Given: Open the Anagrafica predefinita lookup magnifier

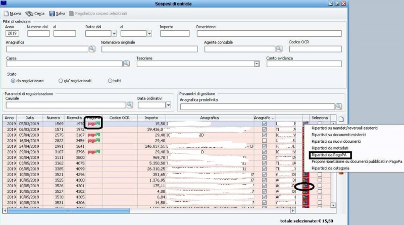Looking at the screenshot, I should pyautogui.click(x=339, y=106).
